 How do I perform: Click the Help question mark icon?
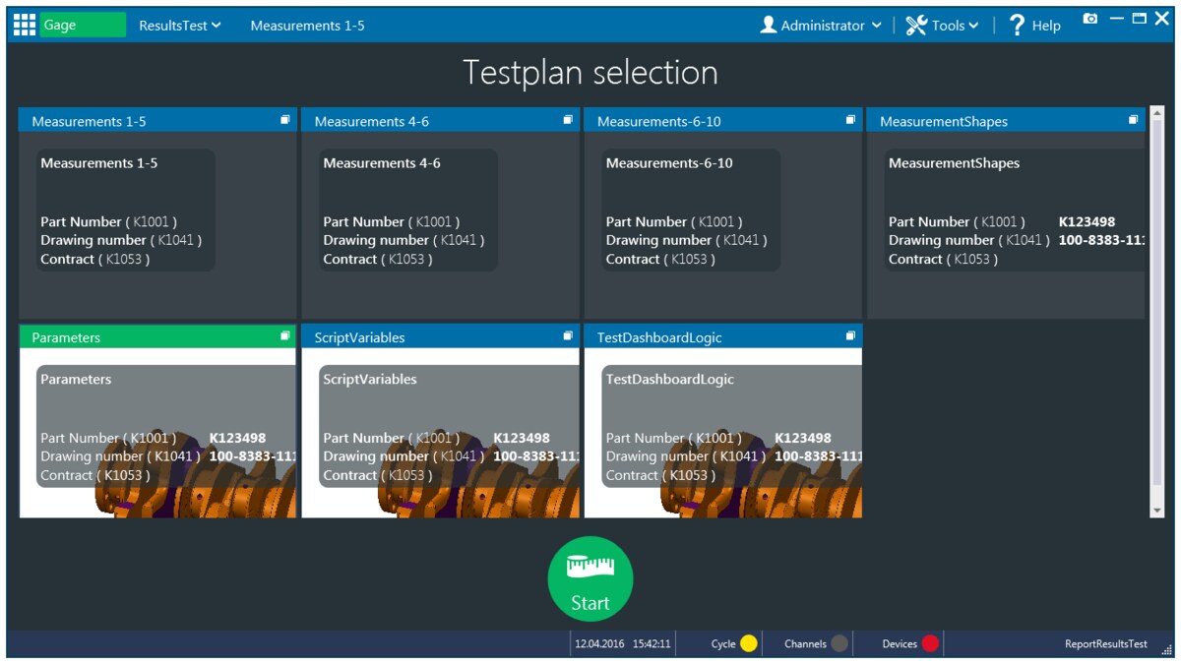pos(1018,25)
